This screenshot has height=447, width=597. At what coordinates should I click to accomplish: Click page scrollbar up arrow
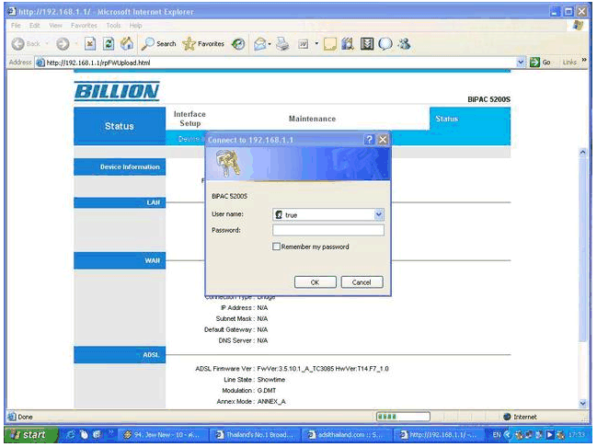[x=582, y=153]
